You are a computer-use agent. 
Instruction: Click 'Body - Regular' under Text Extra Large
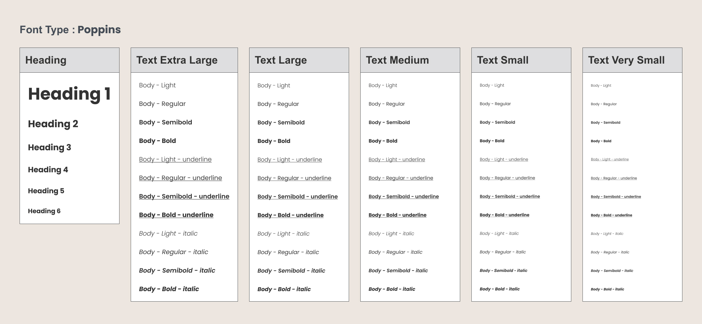click(x=162, y=104)
